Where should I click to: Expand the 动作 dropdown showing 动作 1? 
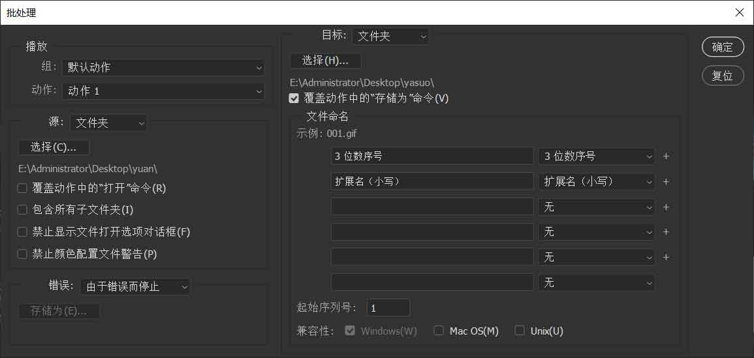click(x=163, y=91)
